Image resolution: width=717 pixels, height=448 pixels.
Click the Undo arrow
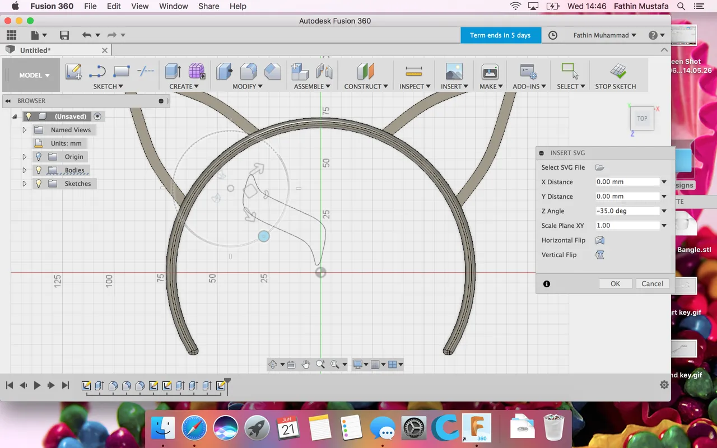[86, 35]
